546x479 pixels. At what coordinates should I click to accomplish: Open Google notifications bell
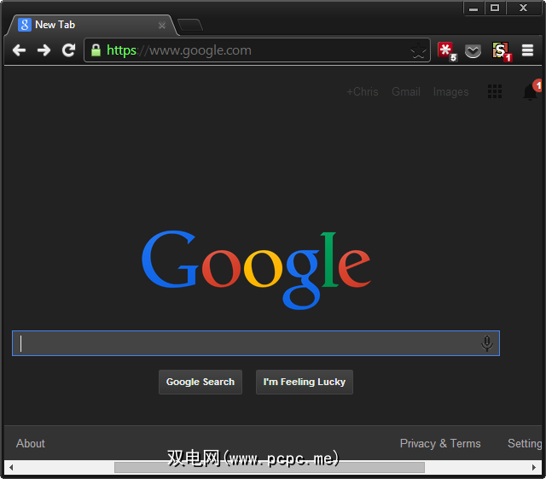[x=531, y=92]
